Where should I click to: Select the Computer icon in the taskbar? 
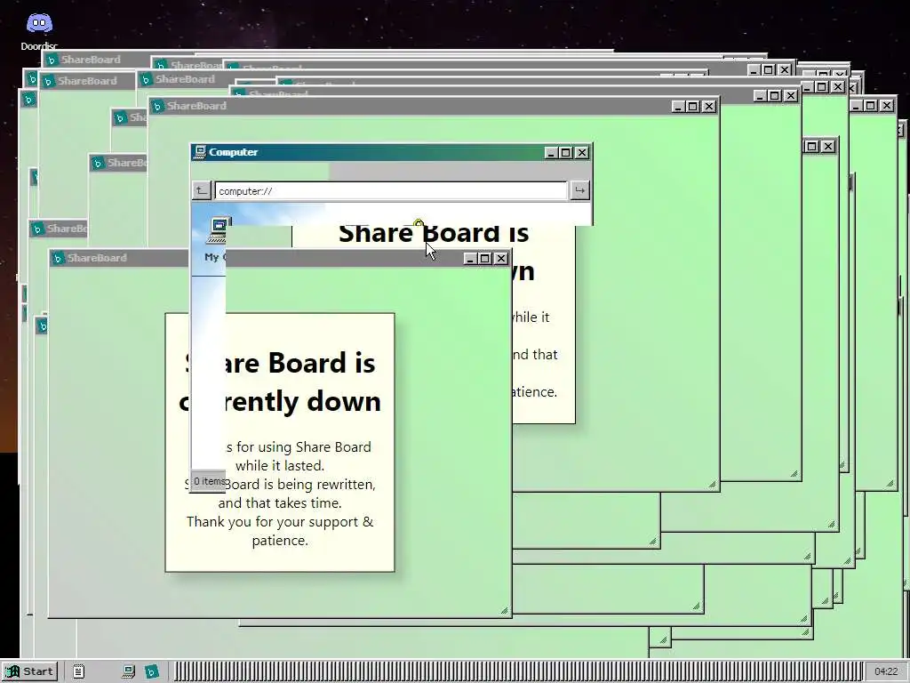129,671
